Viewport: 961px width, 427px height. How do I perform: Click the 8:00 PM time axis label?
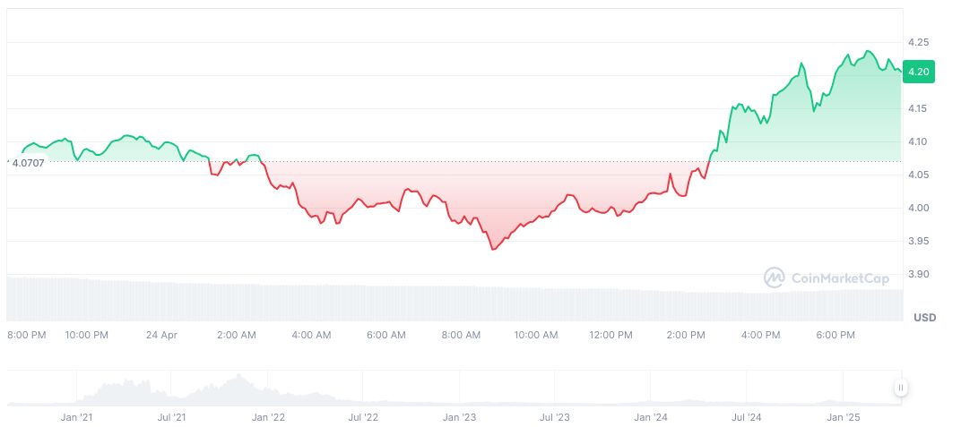pos(26,335)
